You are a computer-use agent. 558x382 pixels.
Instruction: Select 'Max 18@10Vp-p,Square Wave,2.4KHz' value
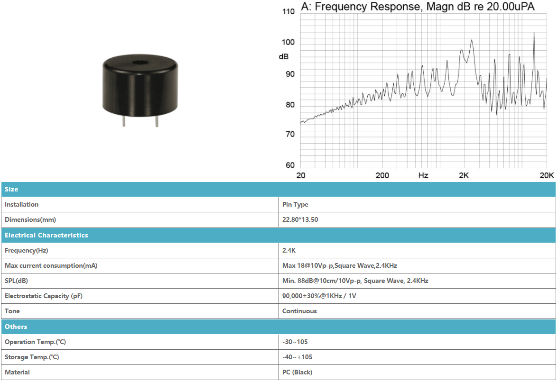click(340, 266)
